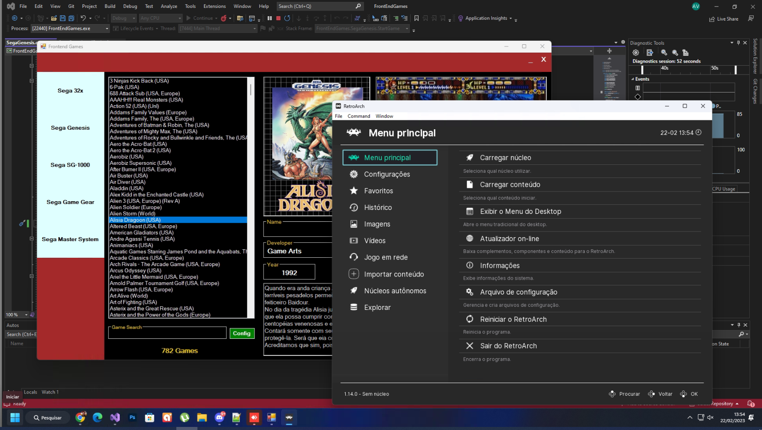The image size is (762, 430).
Task: Select Altered Beast (USA, Europe) in game list
Action: point(178,226)
